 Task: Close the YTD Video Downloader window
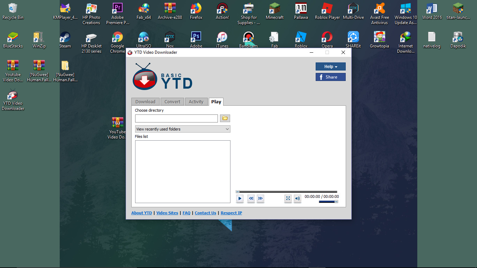[x=343, y=52]
